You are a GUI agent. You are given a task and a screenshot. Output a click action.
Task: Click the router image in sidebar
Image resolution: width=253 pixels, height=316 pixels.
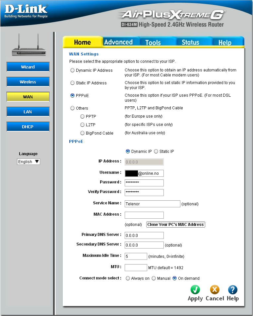click(x=29, y=45)
